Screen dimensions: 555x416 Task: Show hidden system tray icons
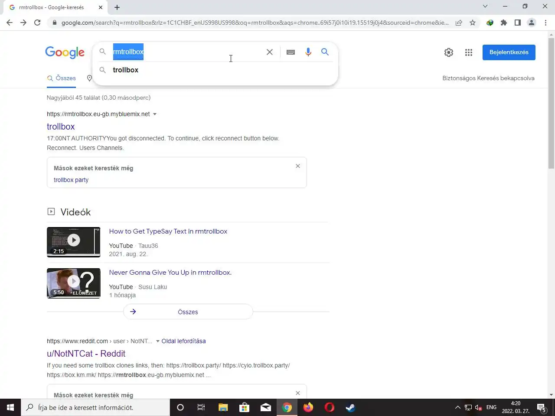pos(457,407)
